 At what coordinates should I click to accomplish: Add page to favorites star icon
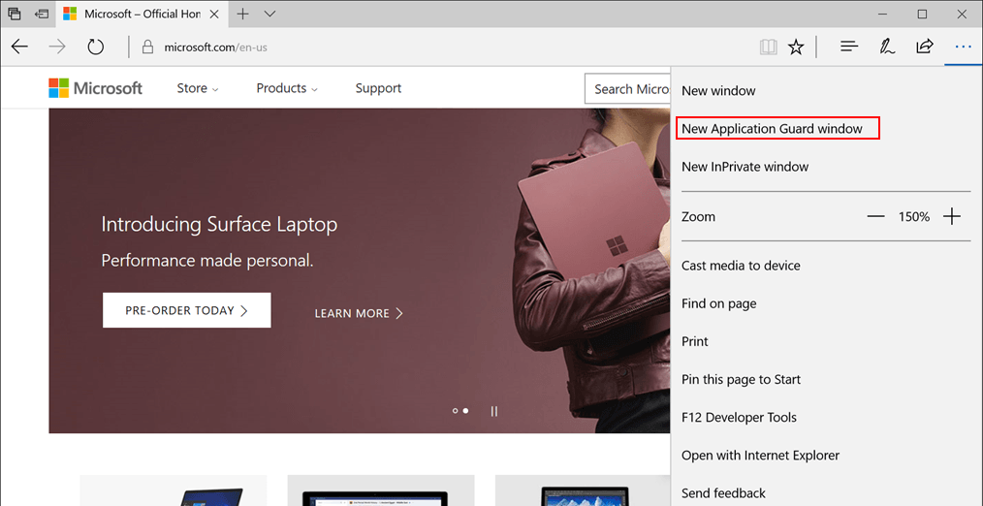[796, 47]
